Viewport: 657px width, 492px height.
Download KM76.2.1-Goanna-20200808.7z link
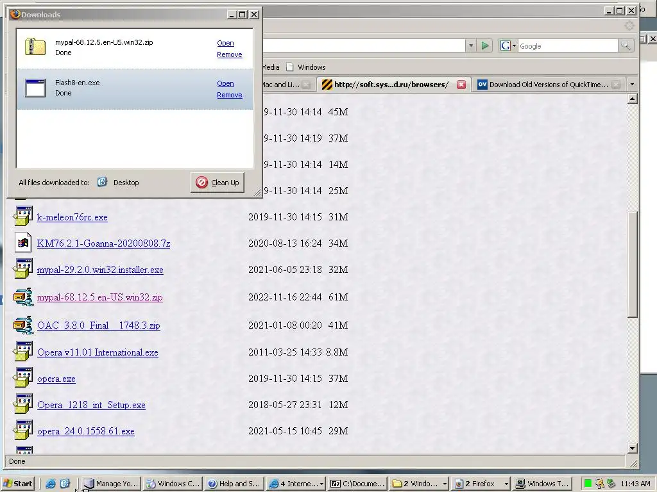click(x=103, y=243)
